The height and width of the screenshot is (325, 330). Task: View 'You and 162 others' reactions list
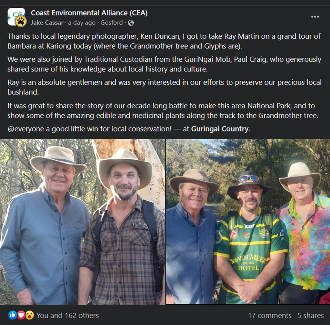(68, 315)
